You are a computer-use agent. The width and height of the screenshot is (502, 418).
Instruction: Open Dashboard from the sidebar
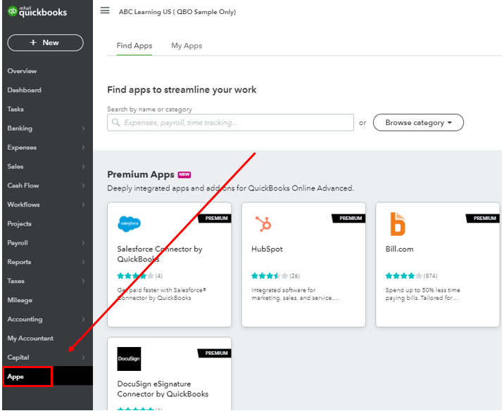(24, 90)
